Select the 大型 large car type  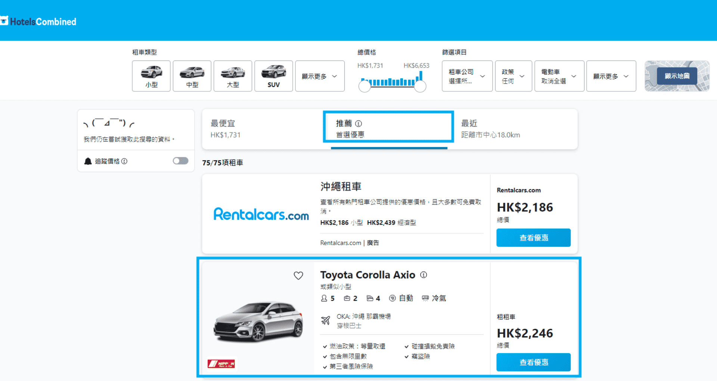233,76
